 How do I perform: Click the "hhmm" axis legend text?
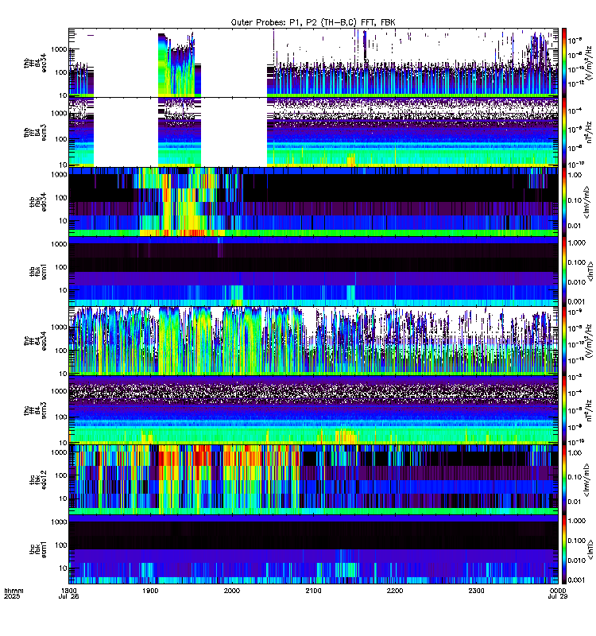tap(14, 591)
